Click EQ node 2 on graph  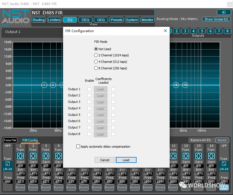tap(53, 85)
